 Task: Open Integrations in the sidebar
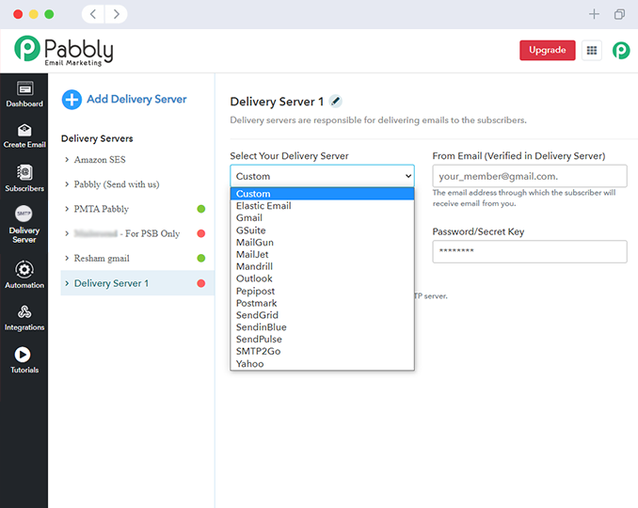pyautogui.click(x=24, y=313)
